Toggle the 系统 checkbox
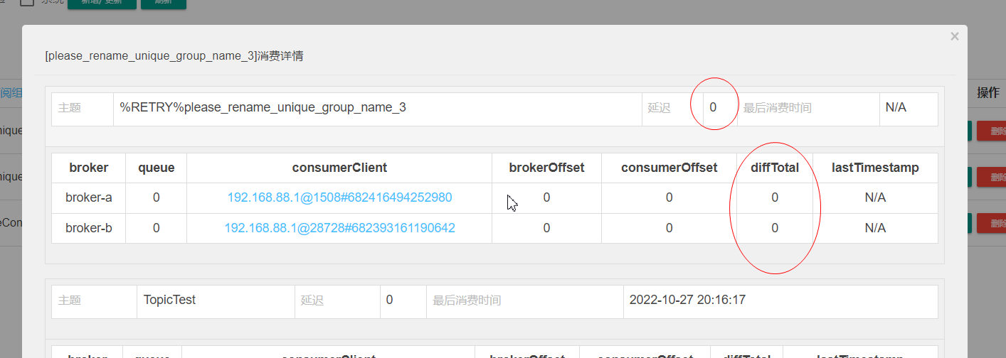This screenshot has width=1006, height=358. [x=27, y=2]
